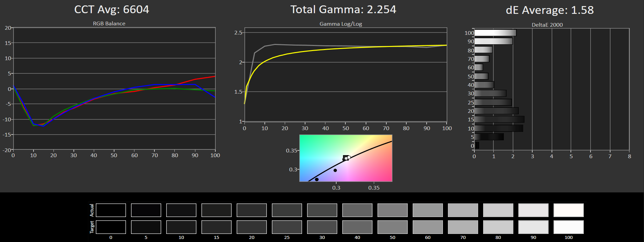
Task: Click the Actual swatch for 0 percent black
Action: (x=111, y=210)
